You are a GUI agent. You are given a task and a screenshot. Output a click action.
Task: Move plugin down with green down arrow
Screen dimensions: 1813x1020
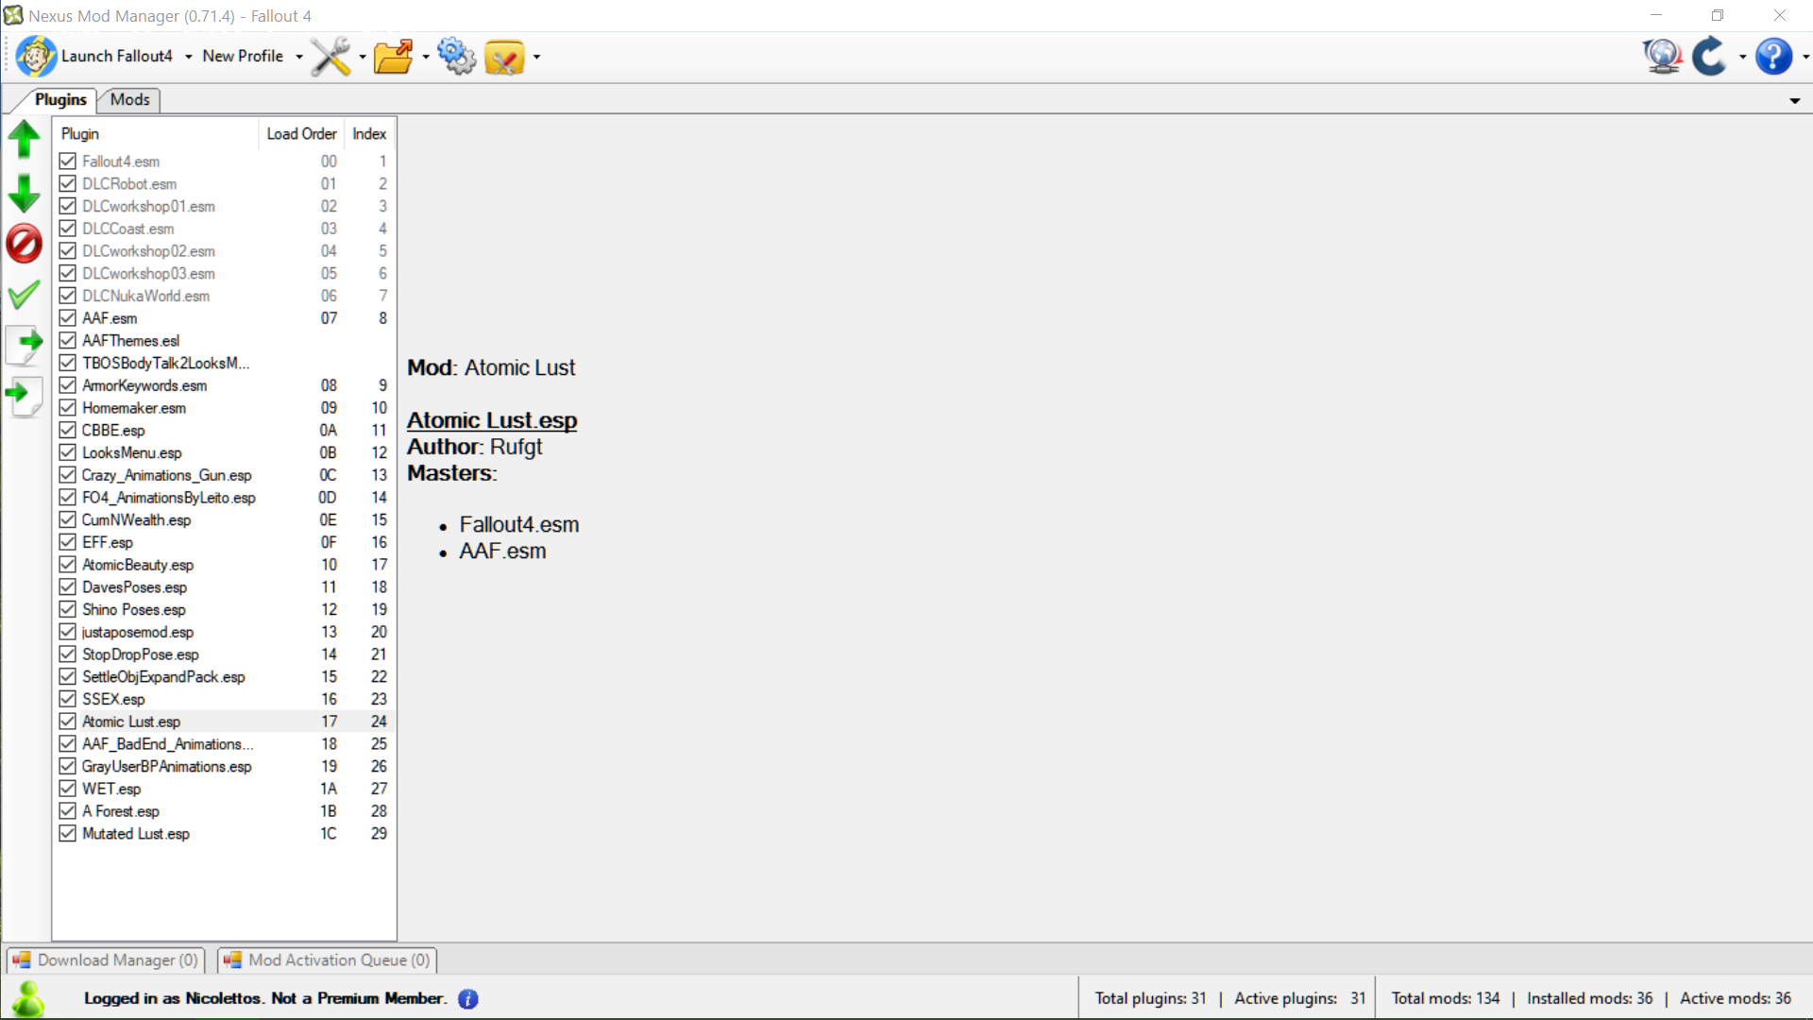click(25, 193)
